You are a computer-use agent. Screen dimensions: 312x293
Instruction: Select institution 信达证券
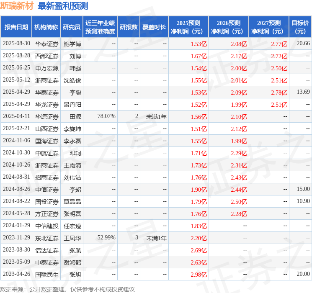47,250
